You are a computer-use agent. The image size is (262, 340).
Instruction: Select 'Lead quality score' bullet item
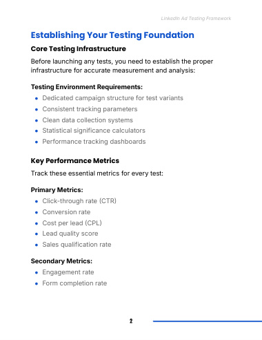pyautogui.click(x=70, y=234)
